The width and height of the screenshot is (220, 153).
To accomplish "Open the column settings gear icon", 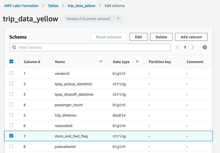I will [x=205, y=47].
